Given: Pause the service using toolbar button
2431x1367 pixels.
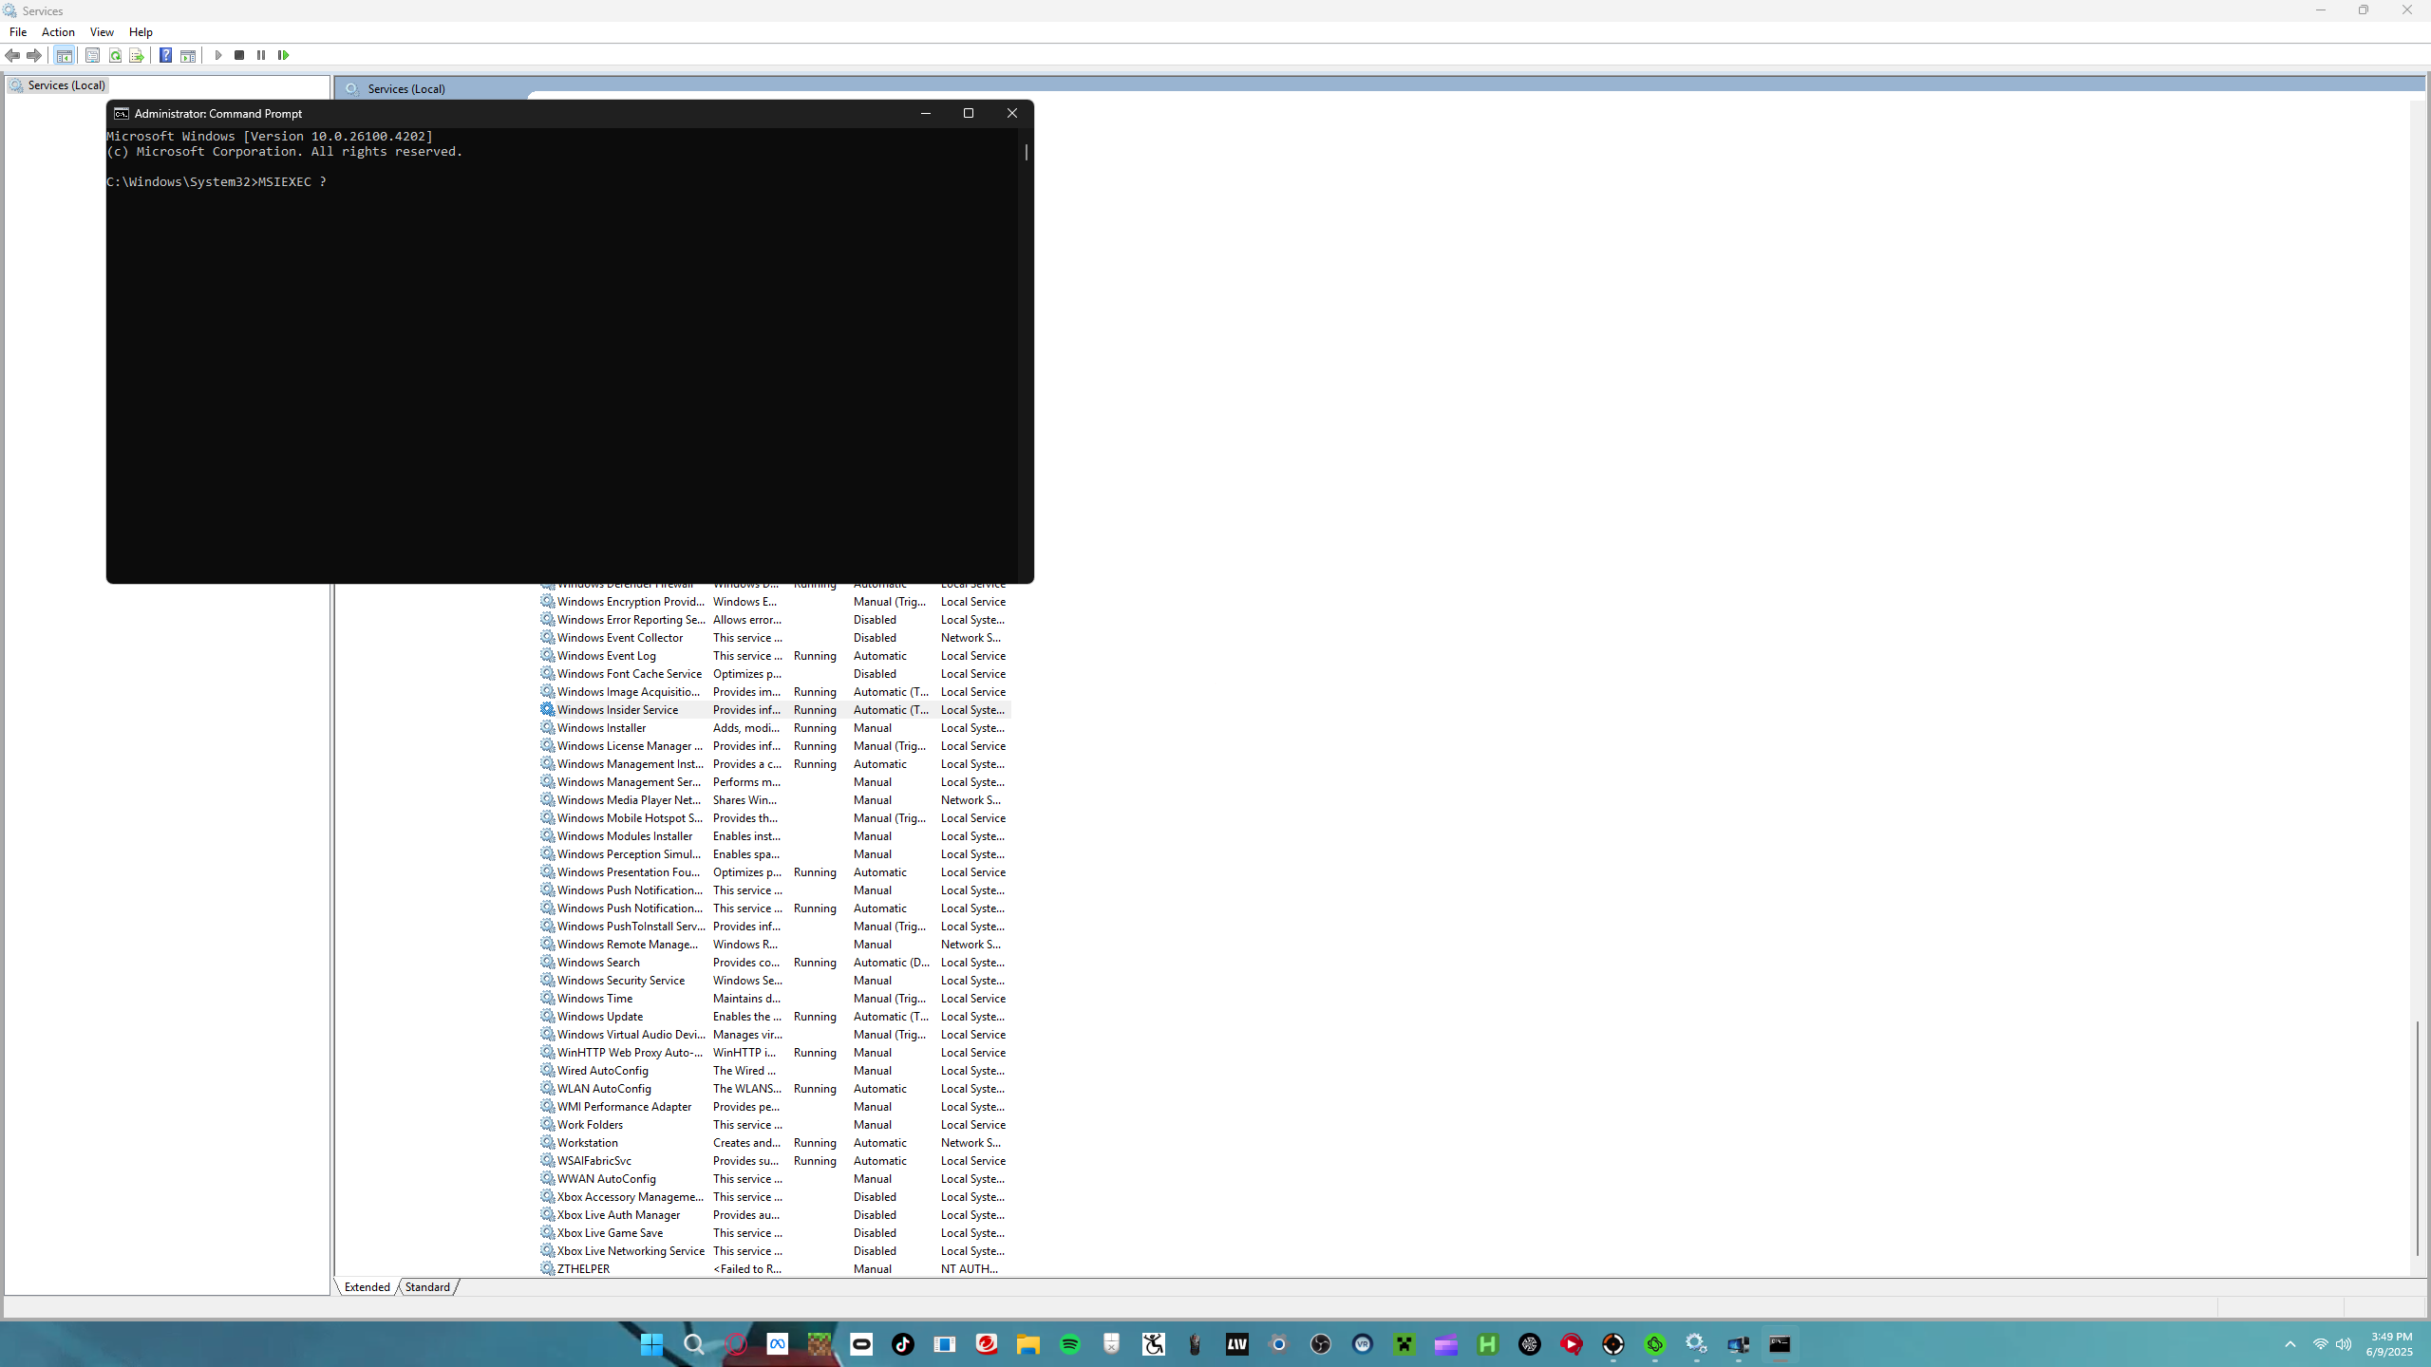Looking at the screenshot, I should click(261, 56).
